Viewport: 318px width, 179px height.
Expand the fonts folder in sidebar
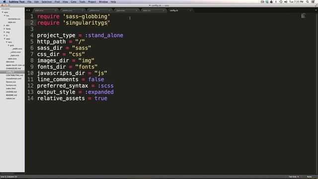4,29
